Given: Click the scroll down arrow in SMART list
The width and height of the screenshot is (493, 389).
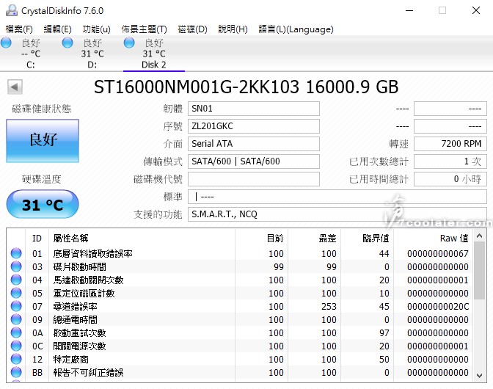Looking at the screenshot, I should click(479, 375).
